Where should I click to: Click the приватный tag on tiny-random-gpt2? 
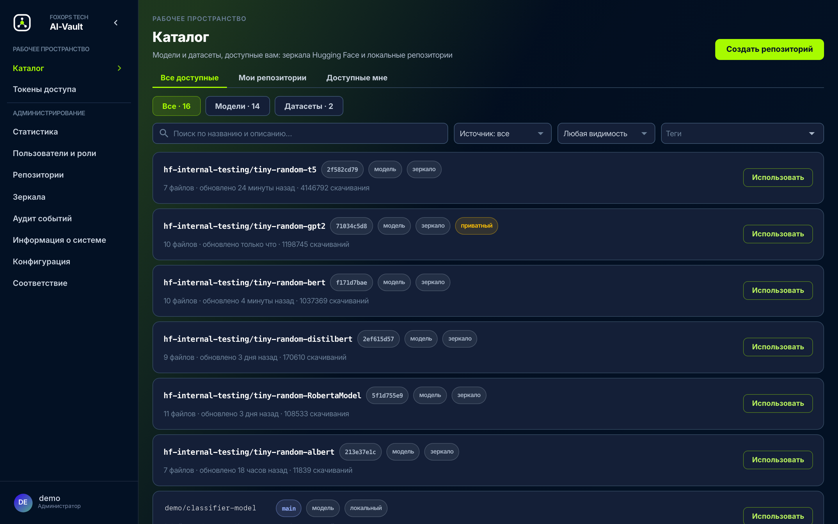476,226
